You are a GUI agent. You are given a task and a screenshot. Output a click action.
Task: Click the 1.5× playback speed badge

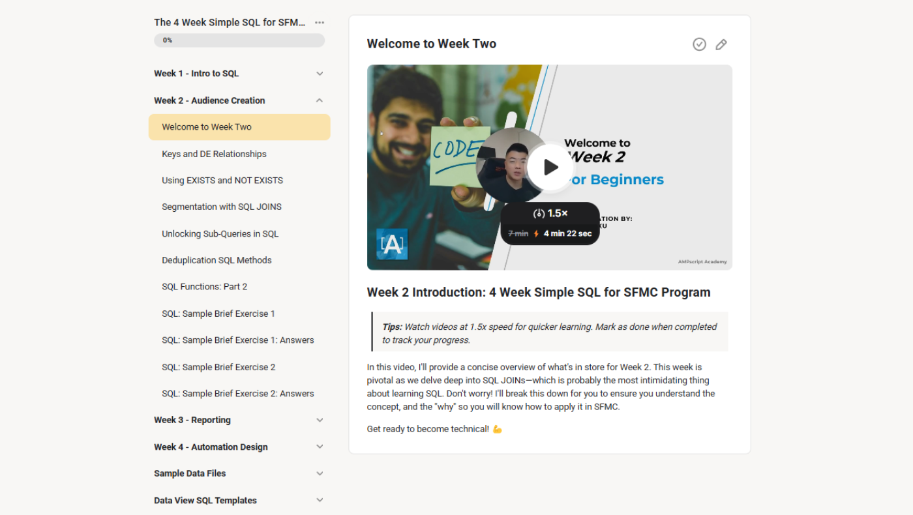pos(550,213)
